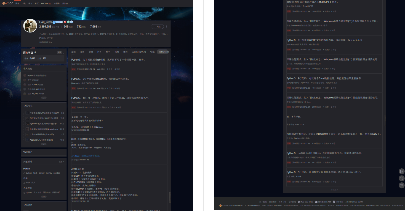
Task: Open the 词云生成器 article link
Action: point(110,98)
